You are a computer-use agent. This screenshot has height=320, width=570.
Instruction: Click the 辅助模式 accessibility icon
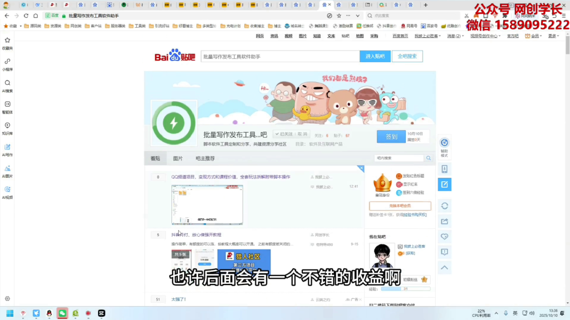coord(444,143)
